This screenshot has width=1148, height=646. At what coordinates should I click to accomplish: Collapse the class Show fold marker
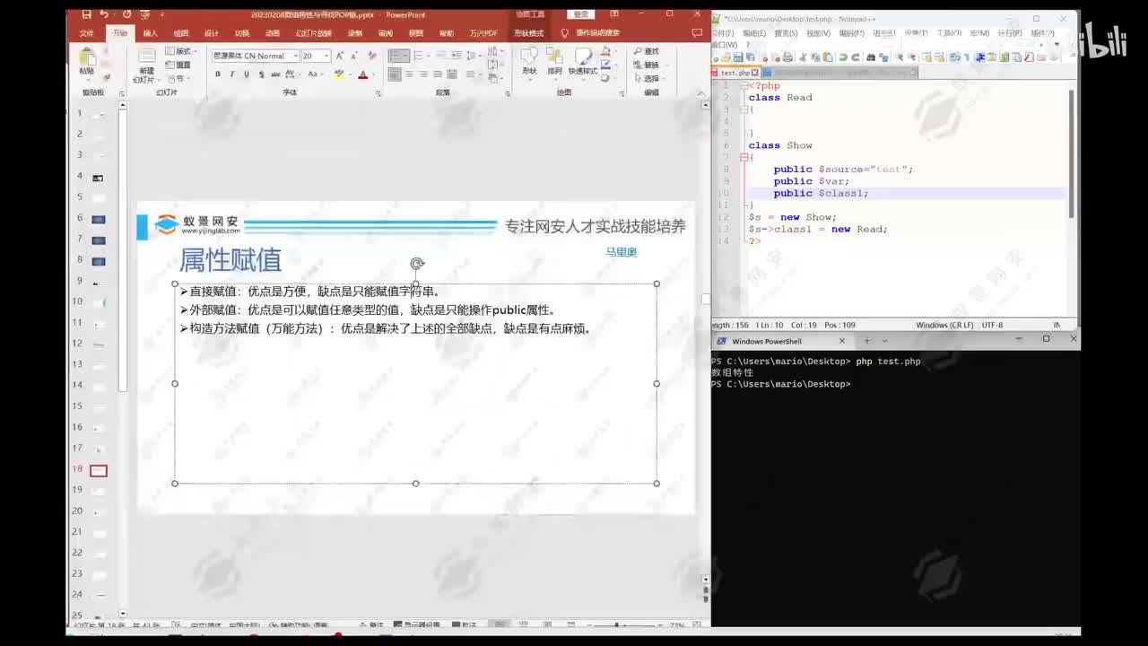coord(744,157)
